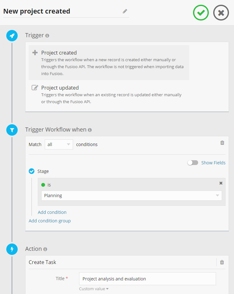Image resolution: width=234 pixels, height=294 pixels.
Task: Delete the Create Task action
Action: [x=222, y=262]
